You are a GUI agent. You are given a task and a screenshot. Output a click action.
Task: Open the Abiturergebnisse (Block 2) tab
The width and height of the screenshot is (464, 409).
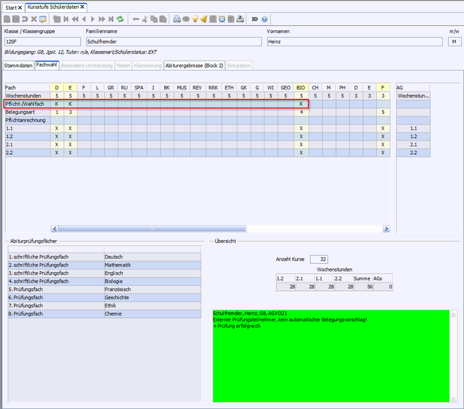pyautogui.click(x=194, y=65)
